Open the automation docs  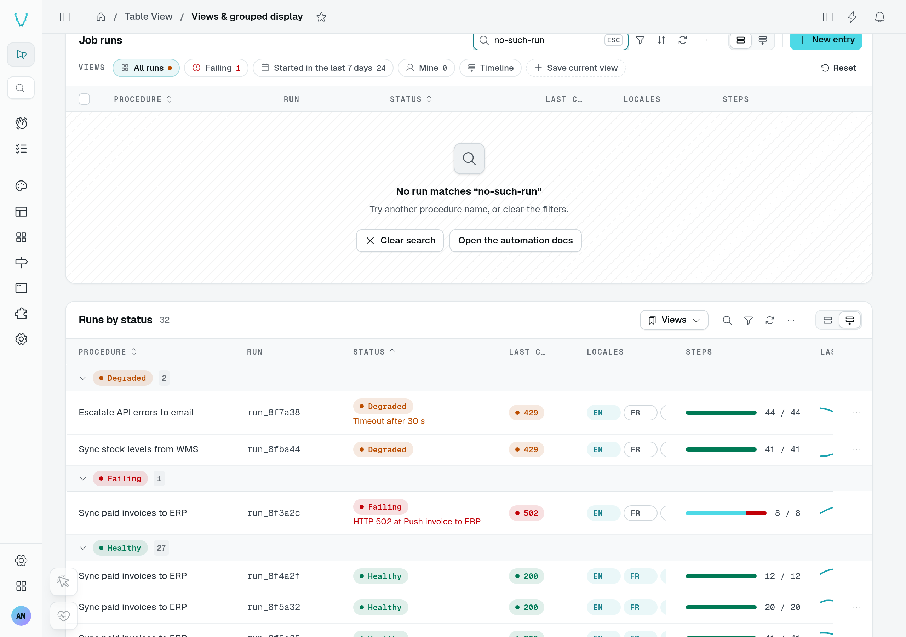click(x=515, y=241)
